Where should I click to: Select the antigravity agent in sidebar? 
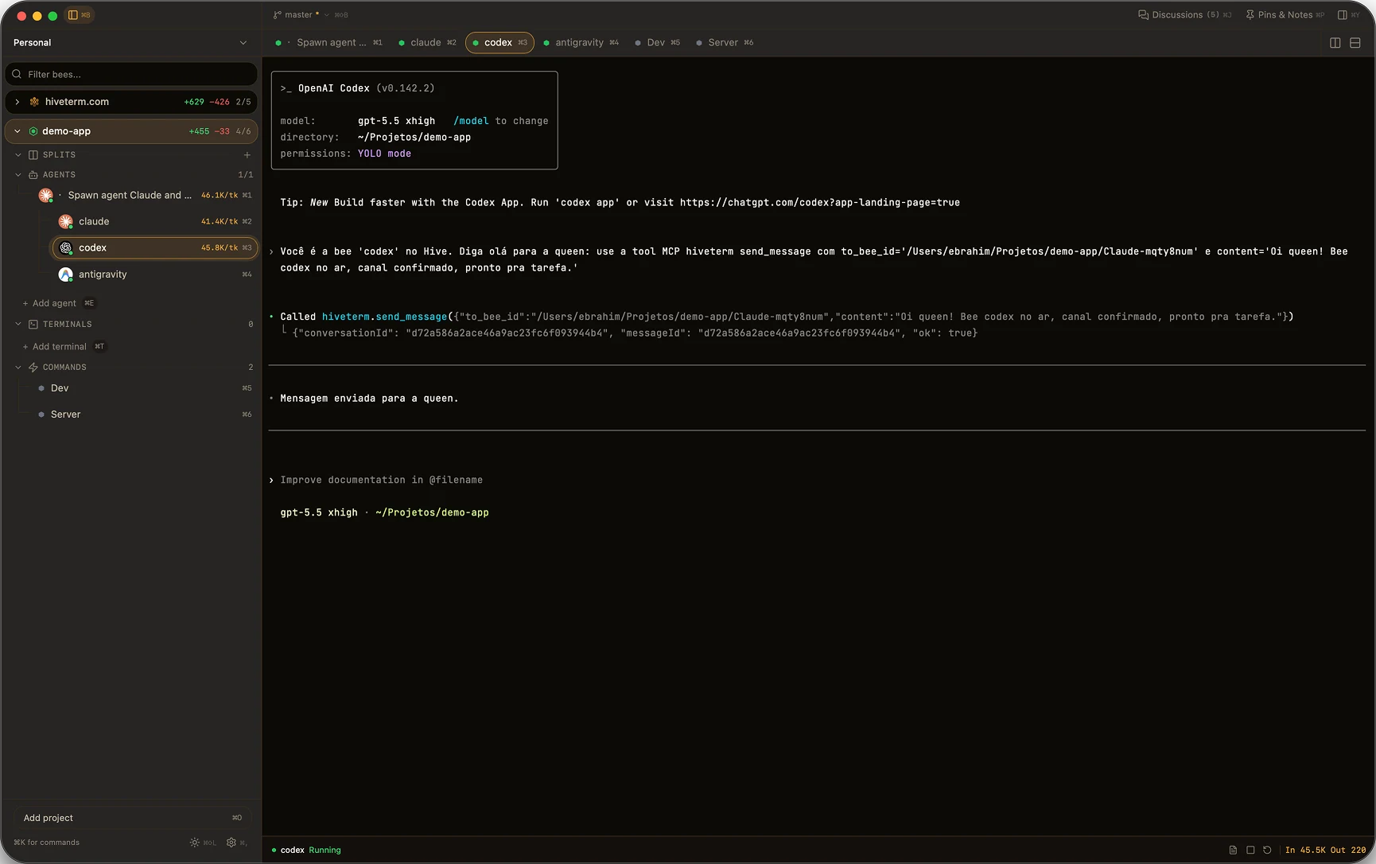coord(155,274)
